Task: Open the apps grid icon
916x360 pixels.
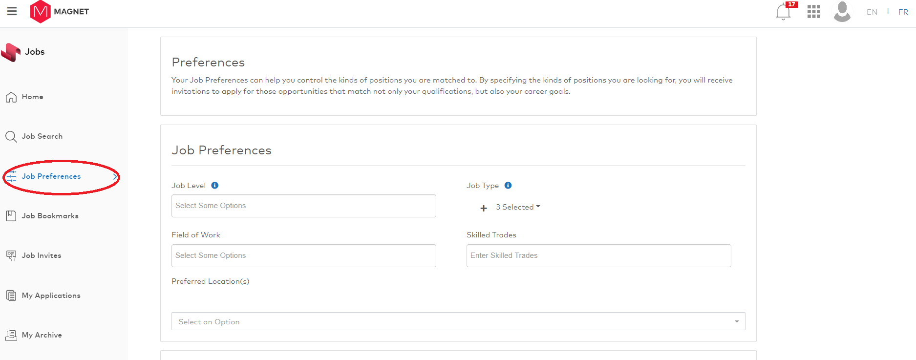Action: 813,12
